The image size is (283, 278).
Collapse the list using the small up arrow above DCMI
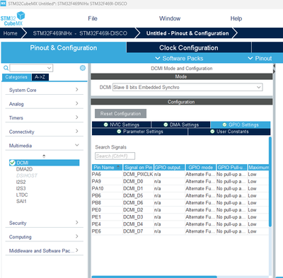tap(44, 156)
